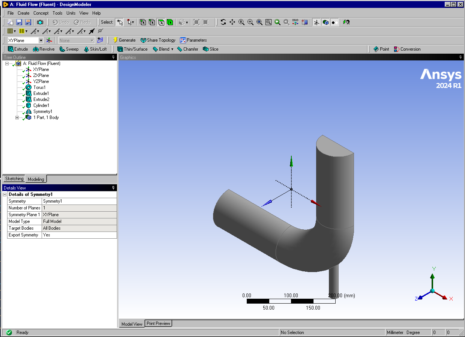The image size is (465, 337).
Task: Click the Extrude button
Action: tap(18, 49)
